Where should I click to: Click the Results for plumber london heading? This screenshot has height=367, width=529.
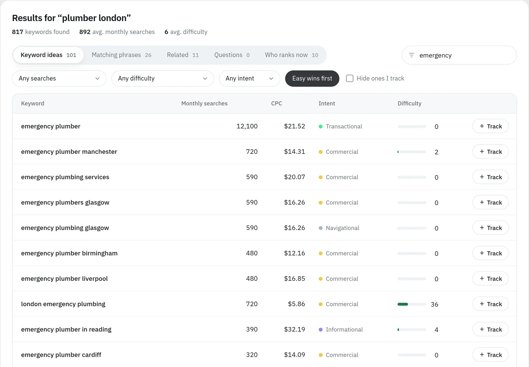71,18
